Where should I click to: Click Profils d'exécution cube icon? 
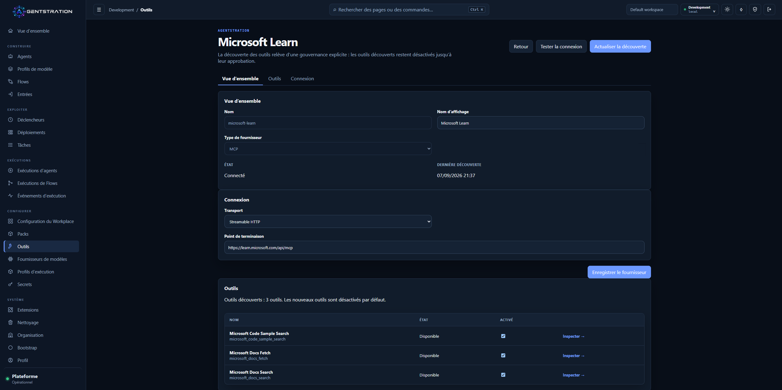[x=10, y=272]
